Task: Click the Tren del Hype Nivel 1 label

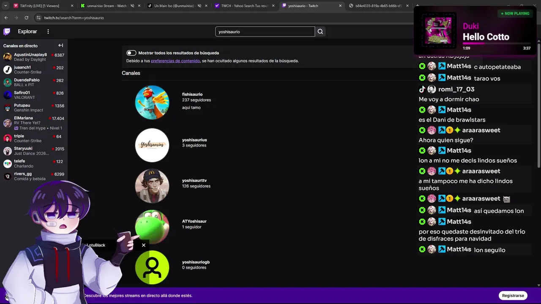Action: tap(38, 128)
